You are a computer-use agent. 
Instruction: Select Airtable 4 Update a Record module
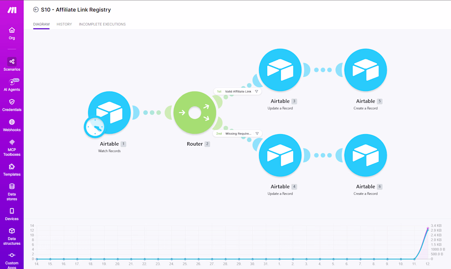pyautogui.click(x=280, y=155)
